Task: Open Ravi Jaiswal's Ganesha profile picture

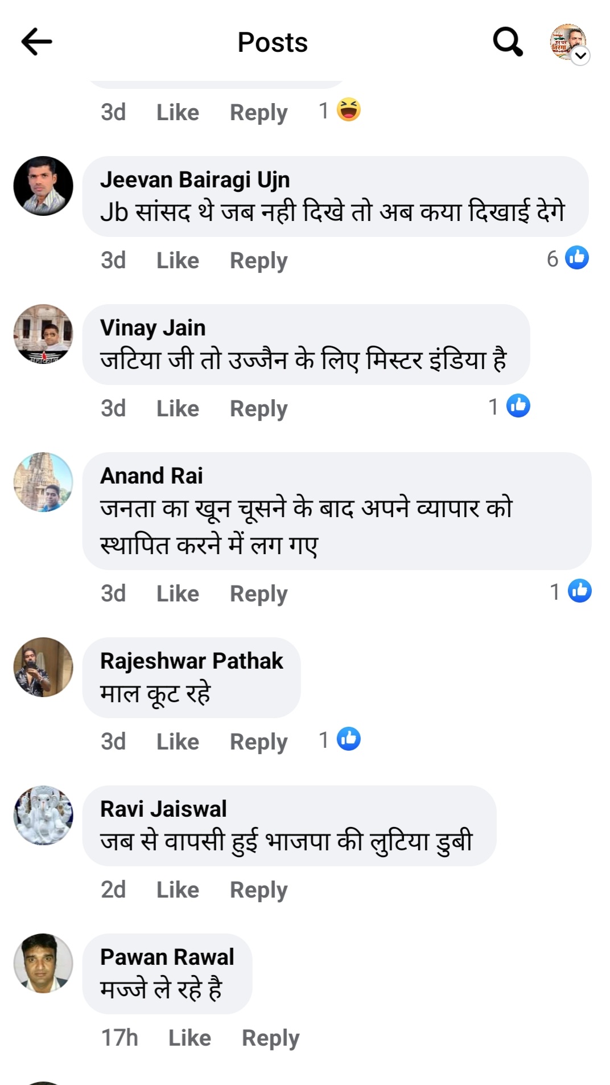Action: click(43, 815)
